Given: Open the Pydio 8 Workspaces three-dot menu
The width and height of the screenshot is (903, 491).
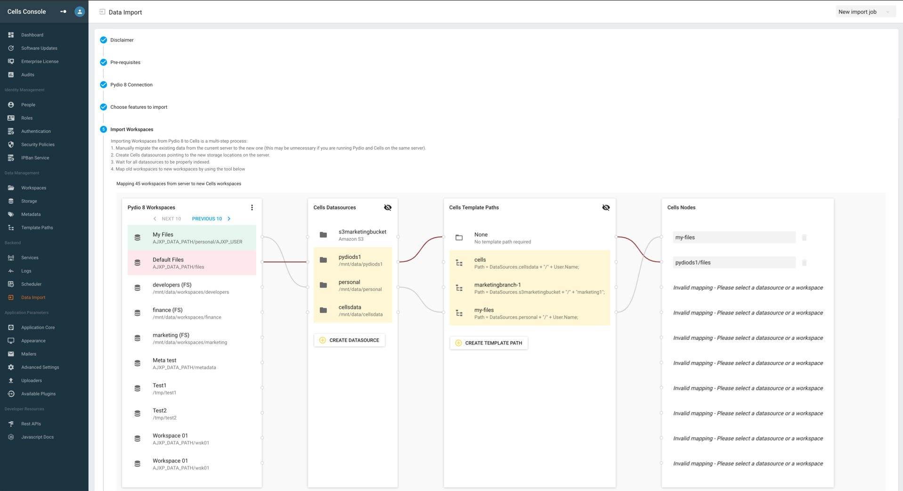Looking at the screenshot, I should 252,208.
